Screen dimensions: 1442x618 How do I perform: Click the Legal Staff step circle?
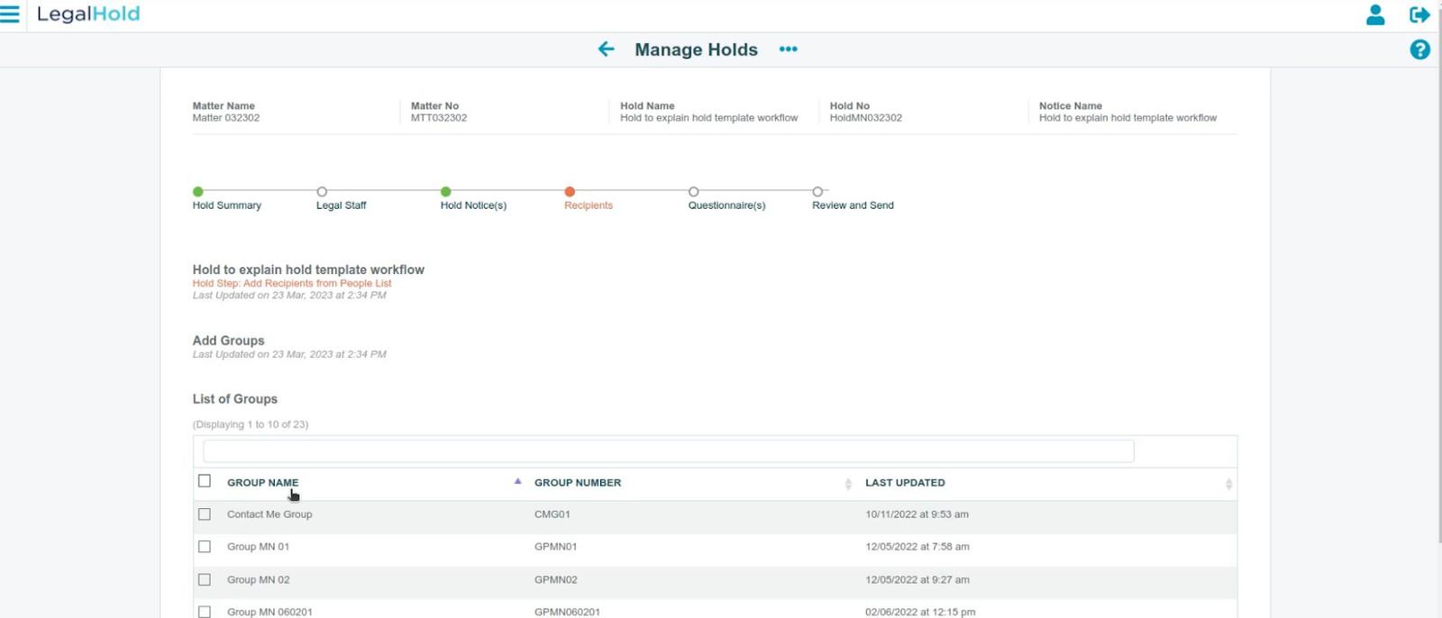tap(322, 191)
